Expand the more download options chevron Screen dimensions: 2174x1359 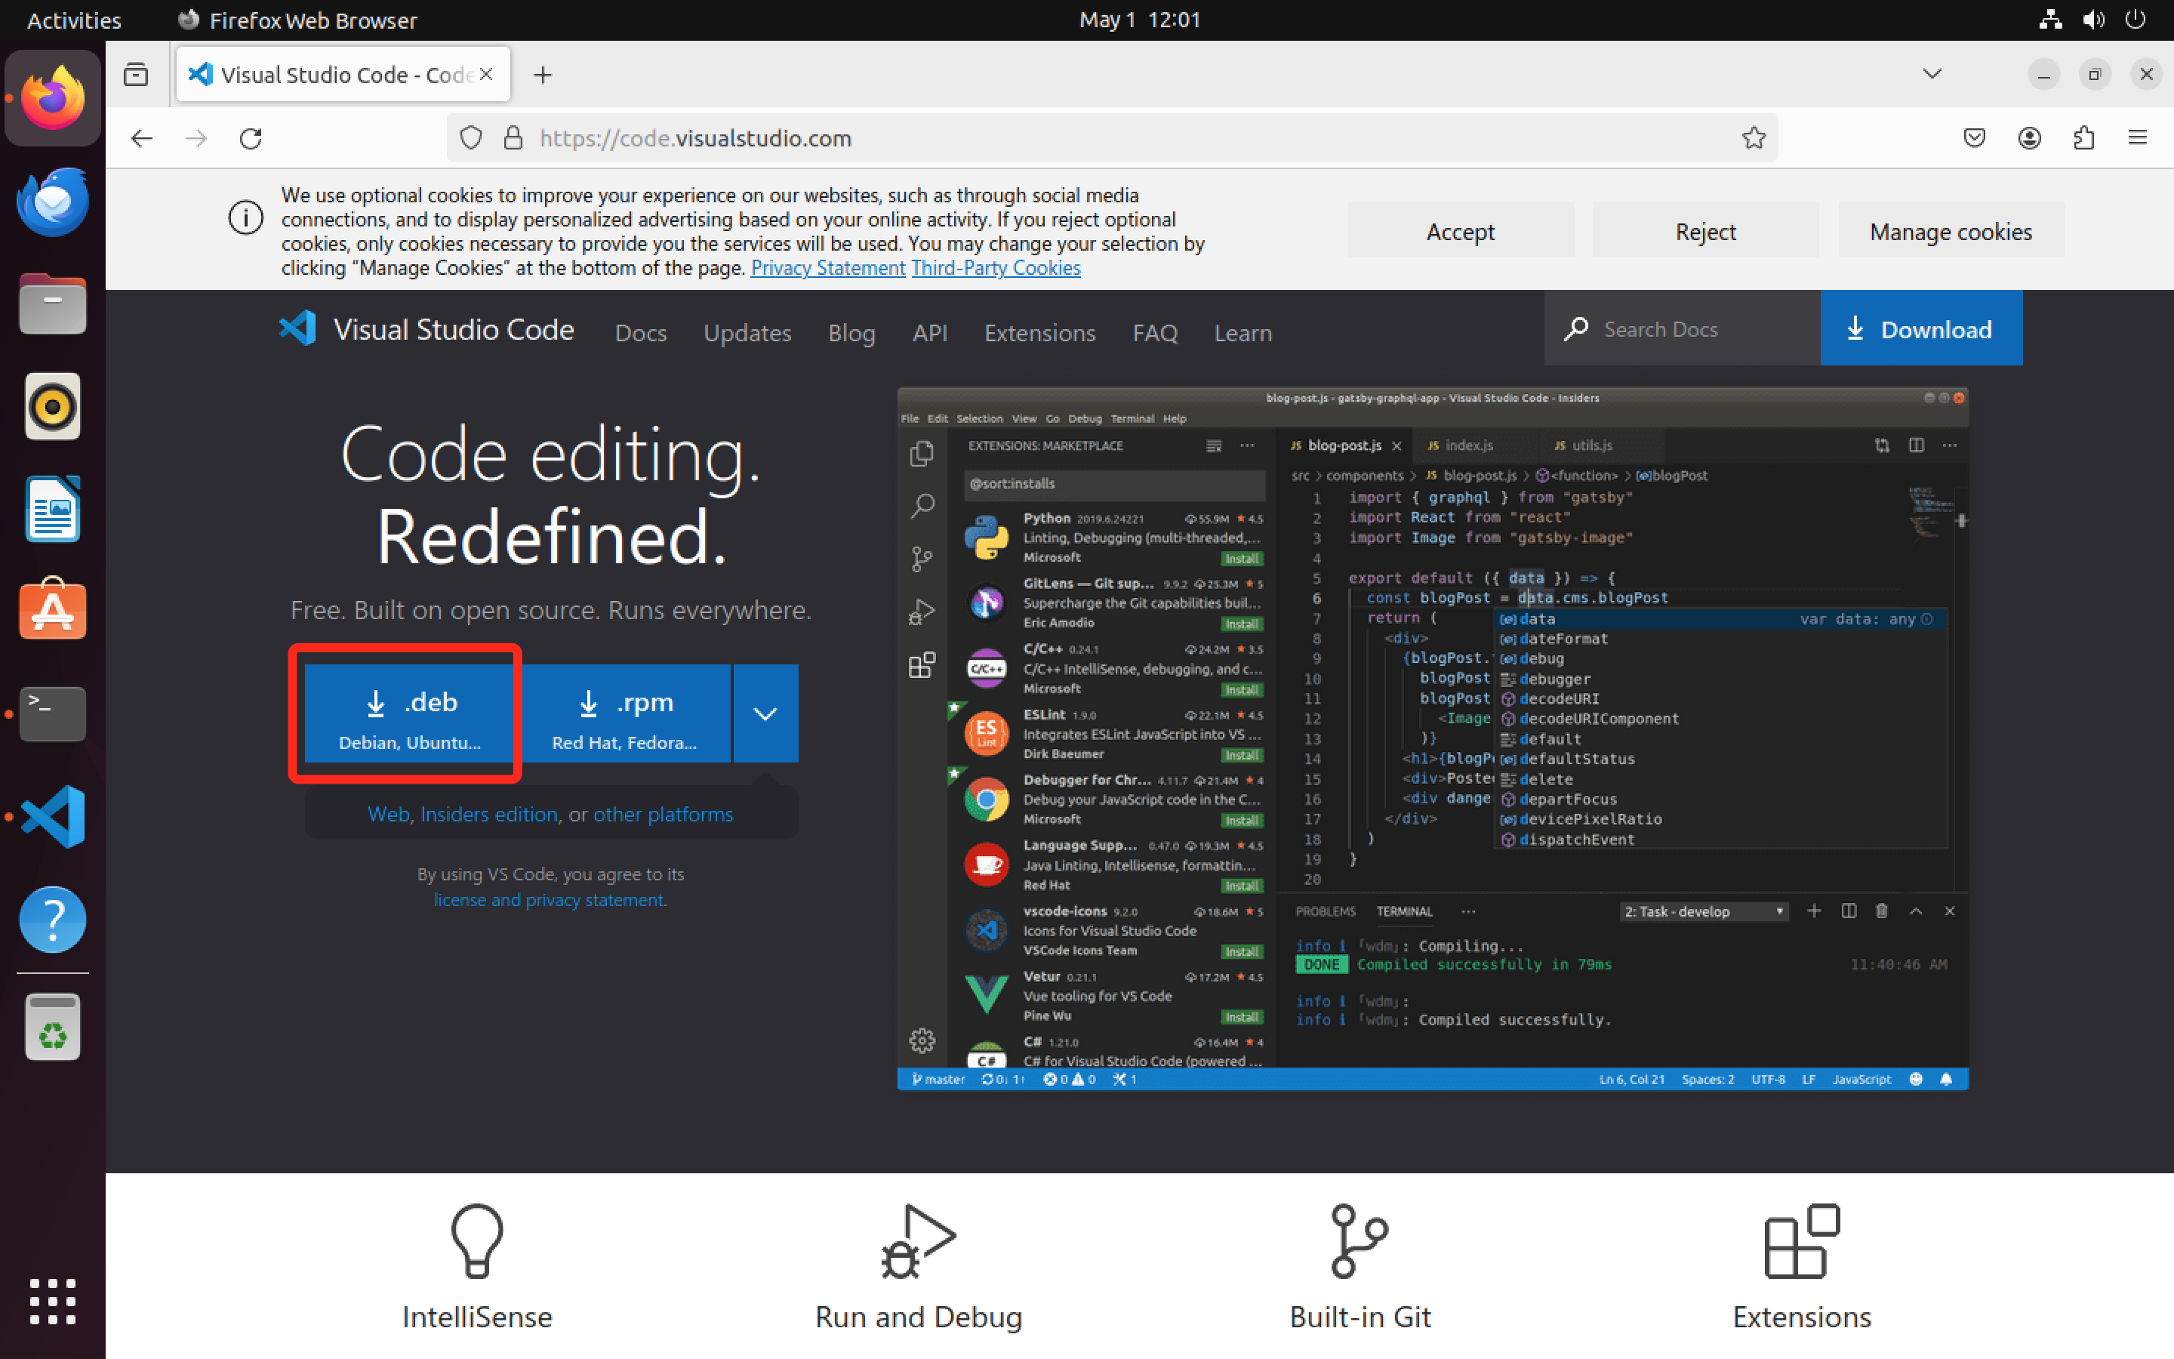765,713
